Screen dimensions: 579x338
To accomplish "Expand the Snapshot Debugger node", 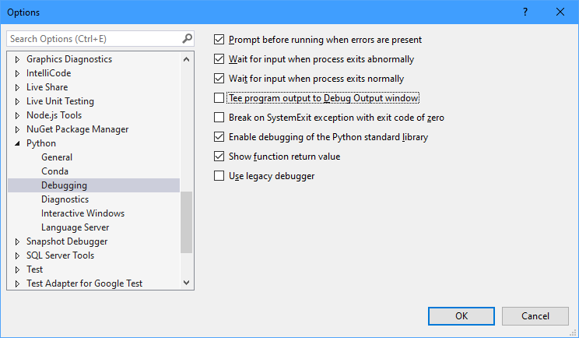I will pos(17,241).
